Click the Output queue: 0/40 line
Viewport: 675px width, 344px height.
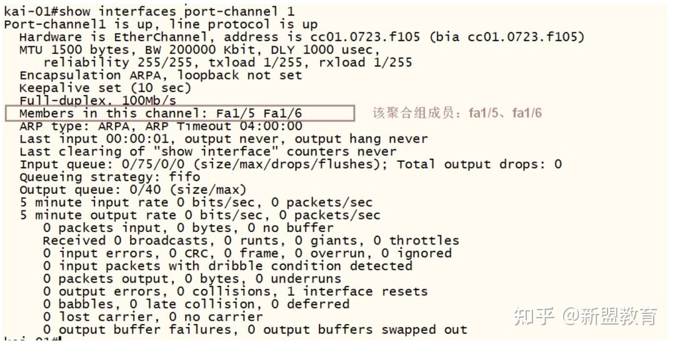[x=132, y=190]
